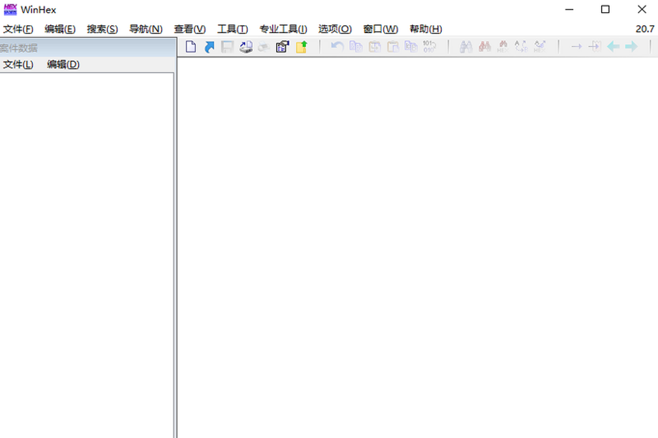Open case data 文件(L) menu
This screenshot has width=658, height=438.
[18, 65]
